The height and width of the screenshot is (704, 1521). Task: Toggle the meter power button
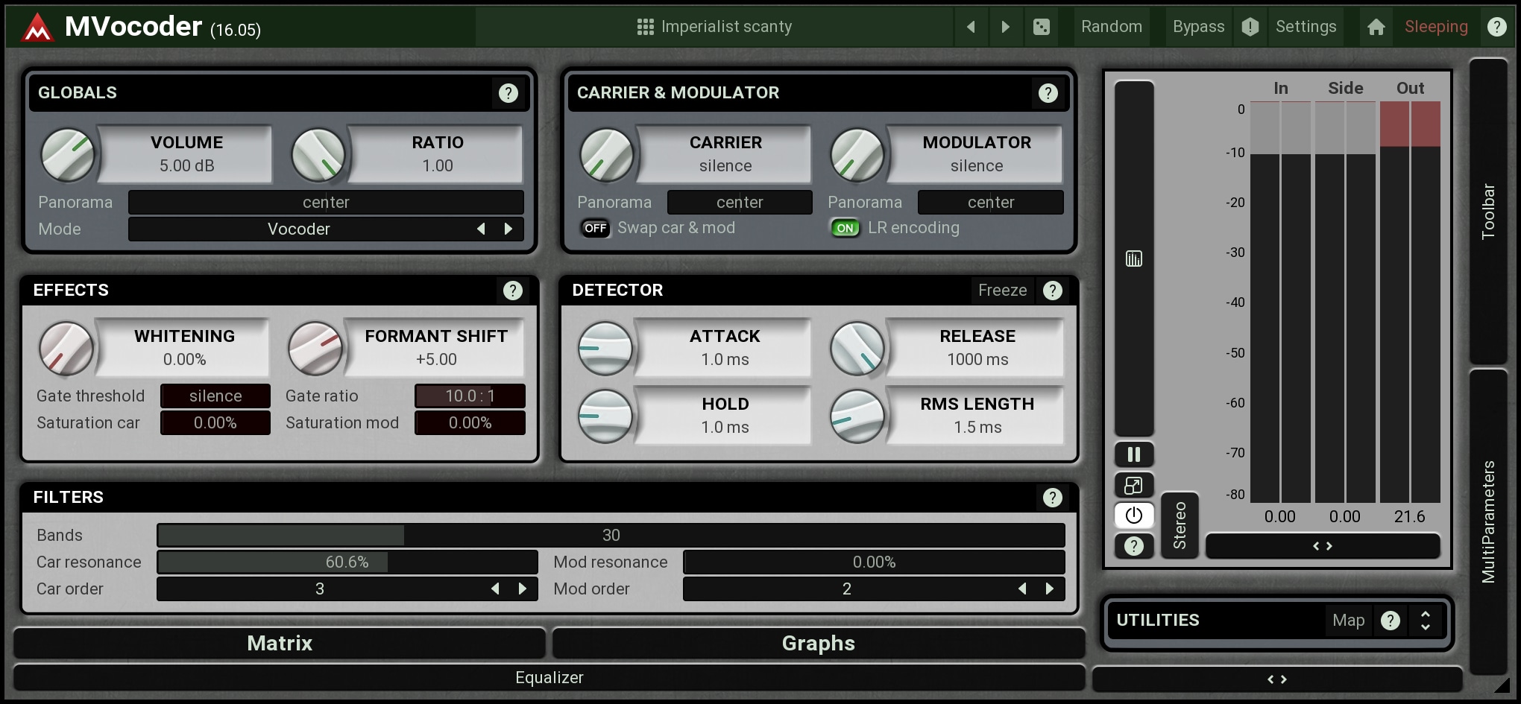click(x=1134, y=516)
